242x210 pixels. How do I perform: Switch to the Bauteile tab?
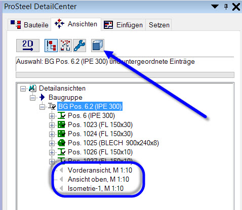(29, 25)
